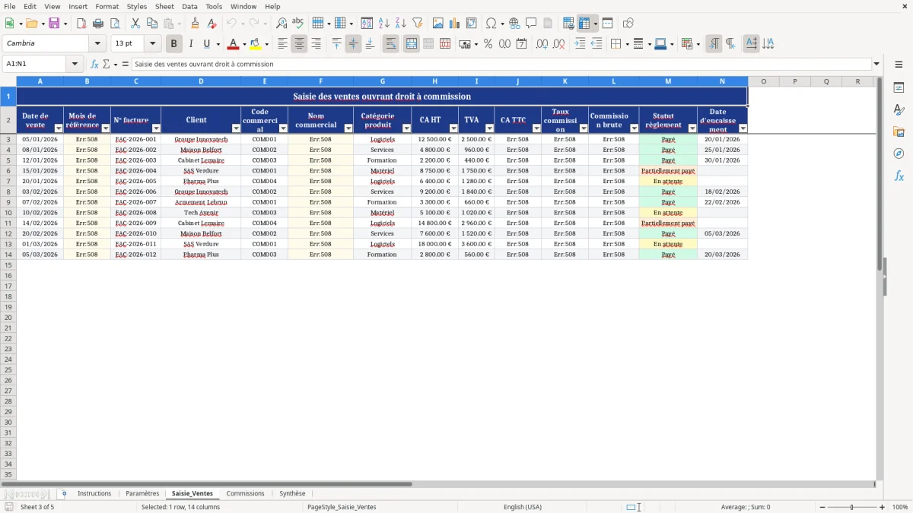Toggle Bold formatting
Screen dimensions: 913x513
(174, 44)
